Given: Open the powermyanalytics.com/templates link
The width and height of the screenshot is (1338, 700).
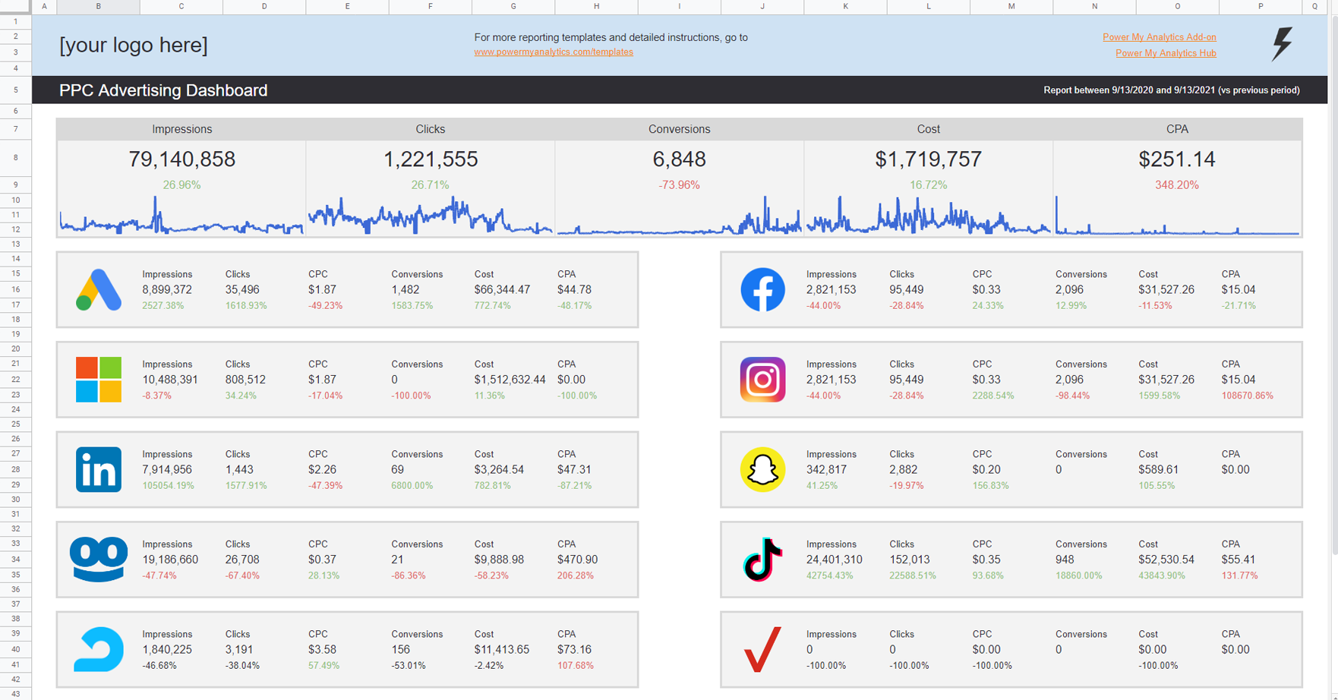Looking at the screenshot, I should pos(554,52).
